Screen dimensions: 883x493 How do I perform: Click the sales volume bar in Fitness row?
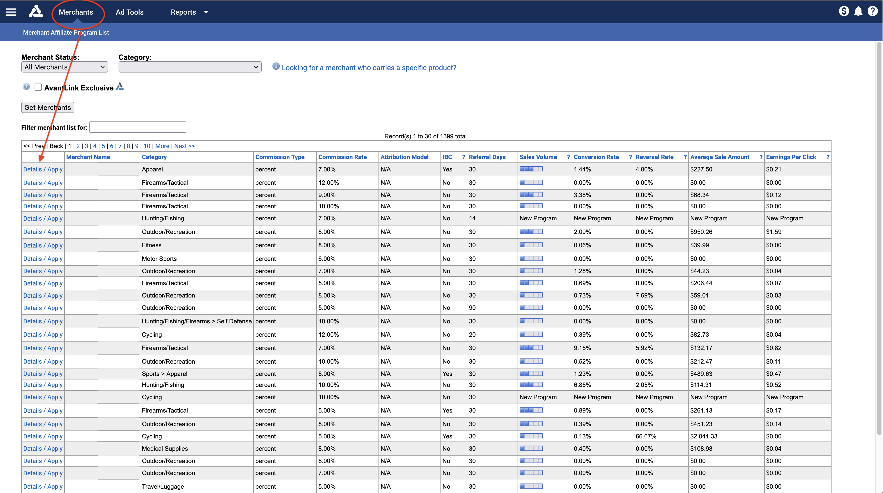tap(531, 245)
